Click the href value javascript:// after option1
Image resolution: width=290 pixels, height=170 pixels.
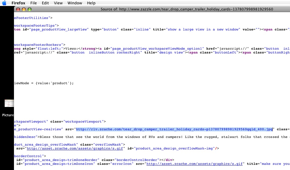(x=233, y=49)
